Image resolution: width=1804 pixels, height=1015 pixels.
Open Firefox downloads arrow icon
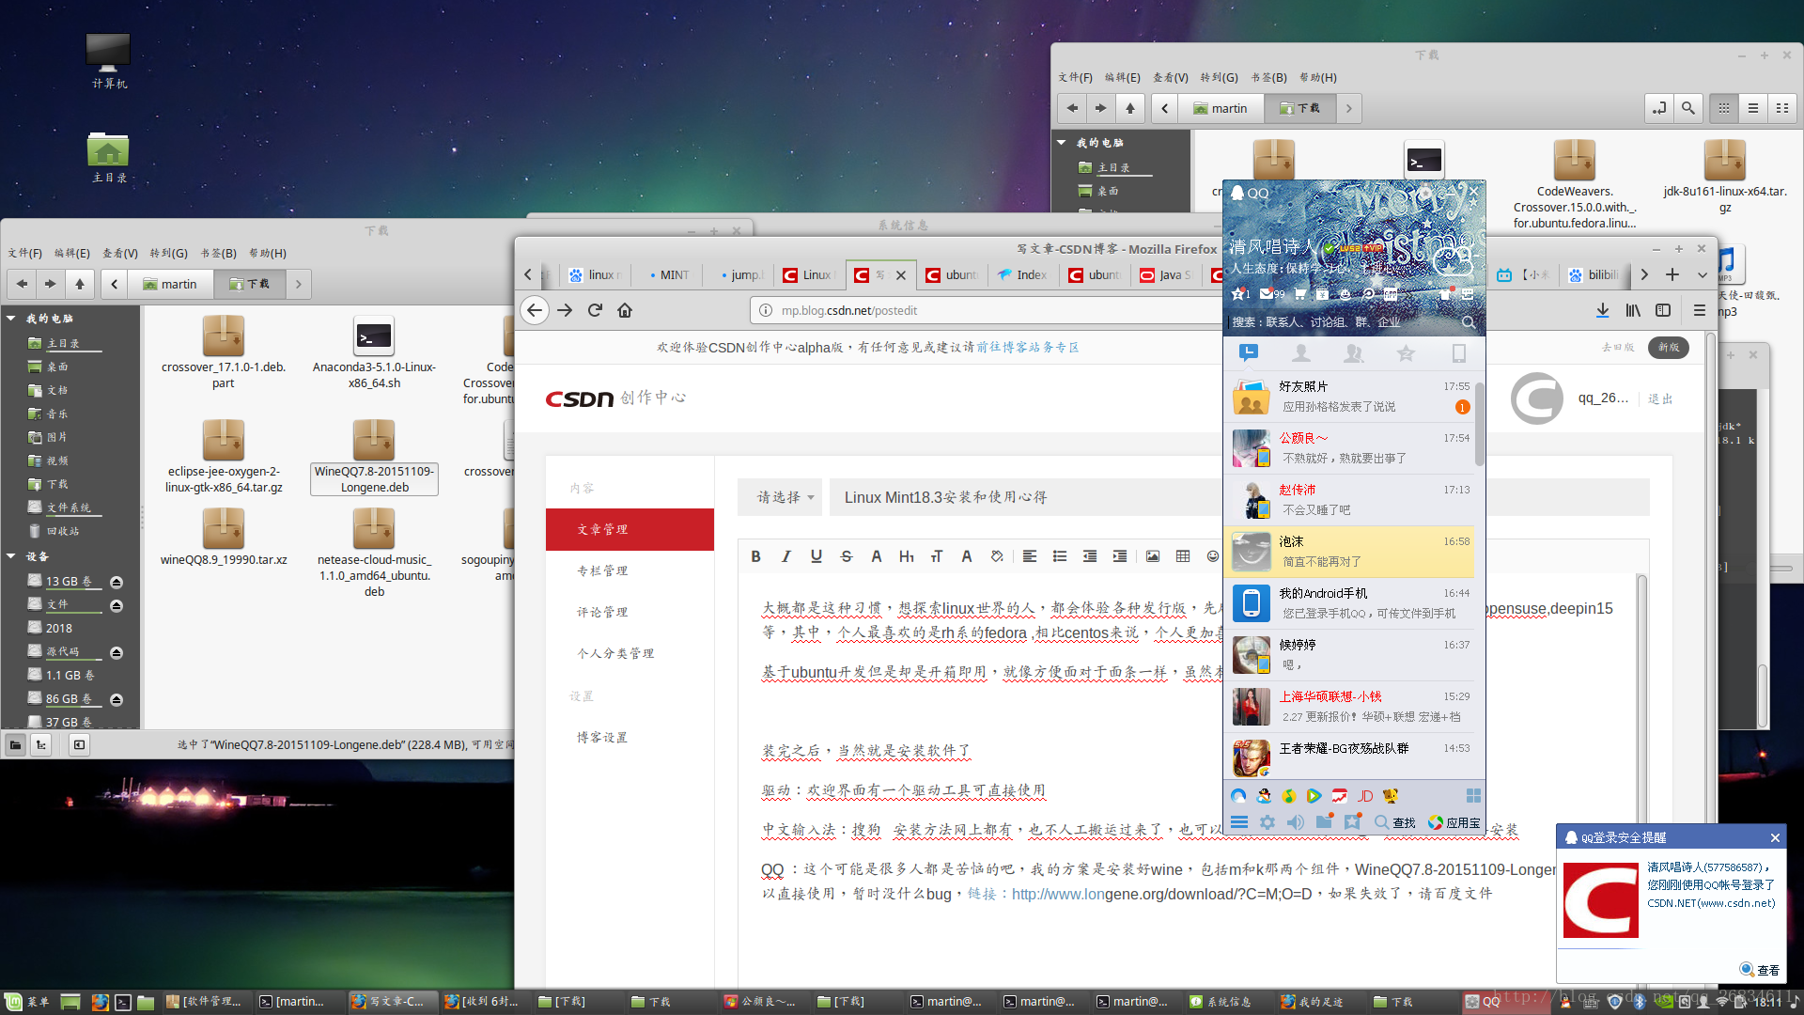point(1603,310)
